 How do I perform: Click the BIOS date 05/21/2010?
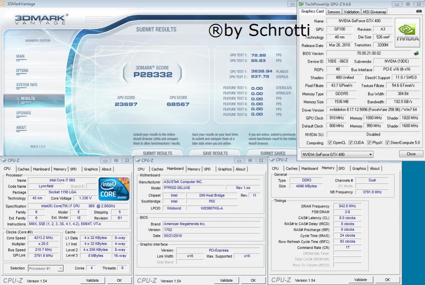click(x=212, y=235)
